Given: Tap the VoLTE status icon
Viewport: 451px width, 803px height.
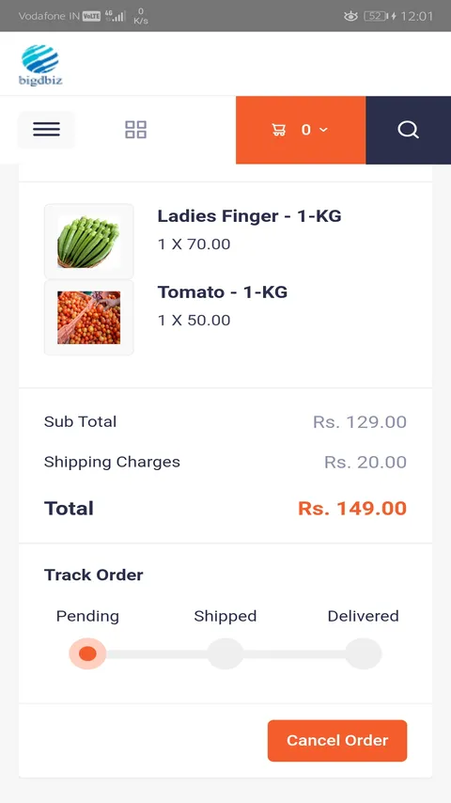Looking at the screenshot, I should (91, 16).
